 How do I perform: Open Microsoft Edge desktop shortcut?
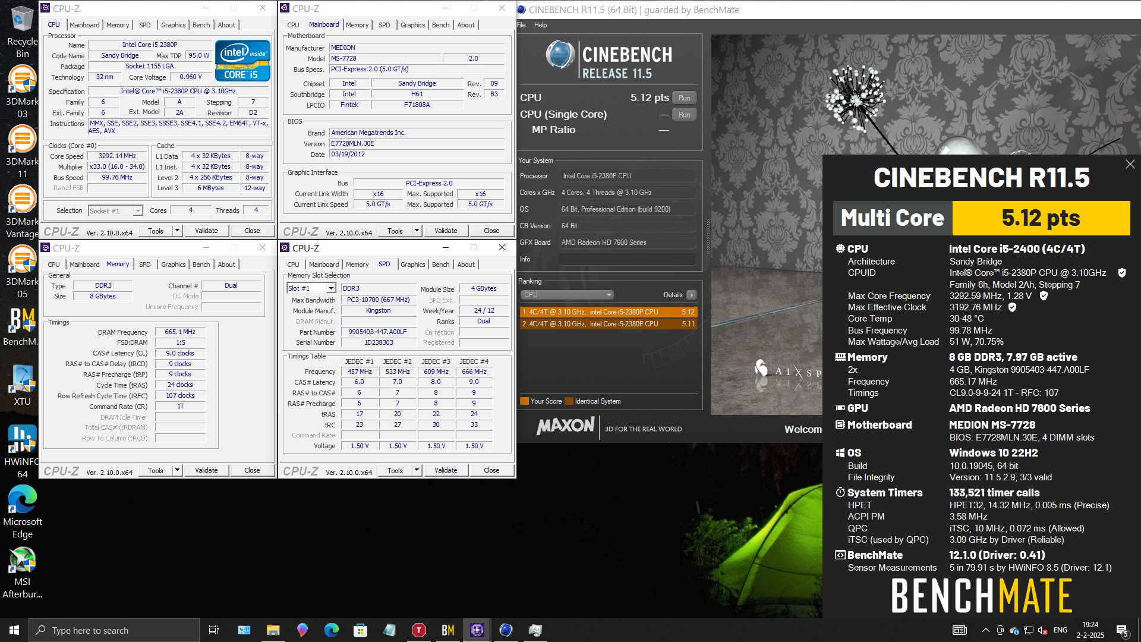click(x=22, y=512)
